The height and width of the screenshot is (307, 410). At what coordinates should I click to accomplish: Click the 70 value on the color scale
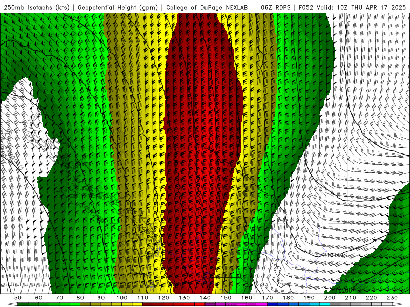tap(59, 298)
